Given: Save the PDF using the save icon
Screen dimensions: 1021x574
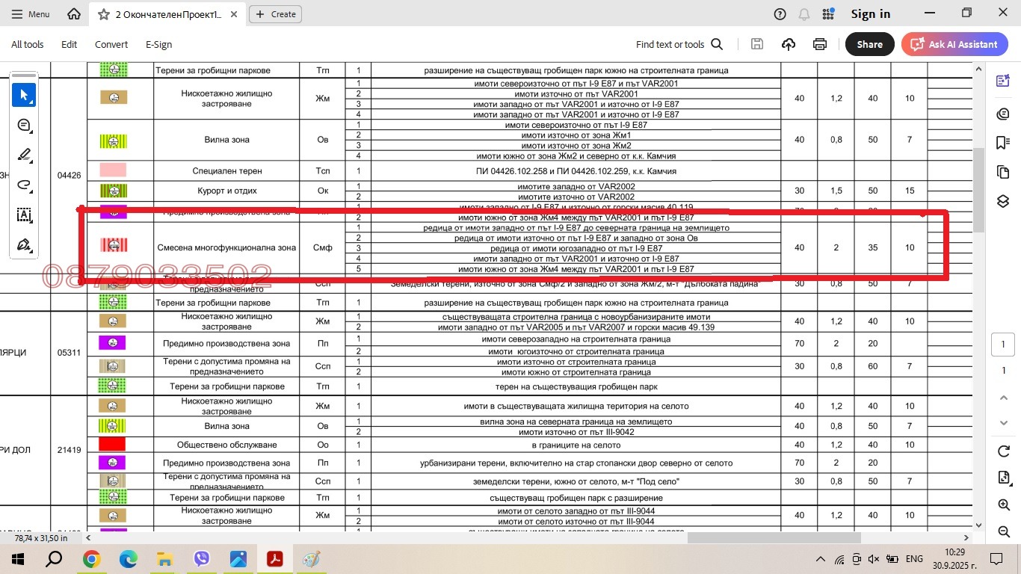Looking at the screenshot, I should click(756, 44).
